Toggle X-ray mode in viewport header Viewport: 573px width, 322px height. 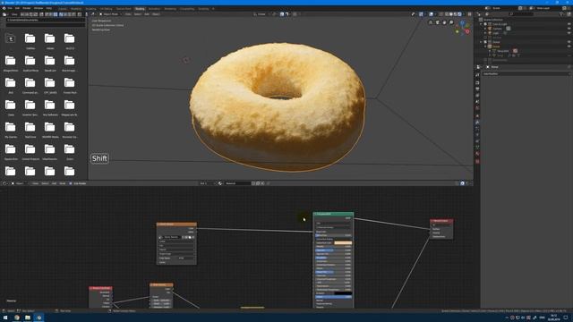(x=440, y=14)
